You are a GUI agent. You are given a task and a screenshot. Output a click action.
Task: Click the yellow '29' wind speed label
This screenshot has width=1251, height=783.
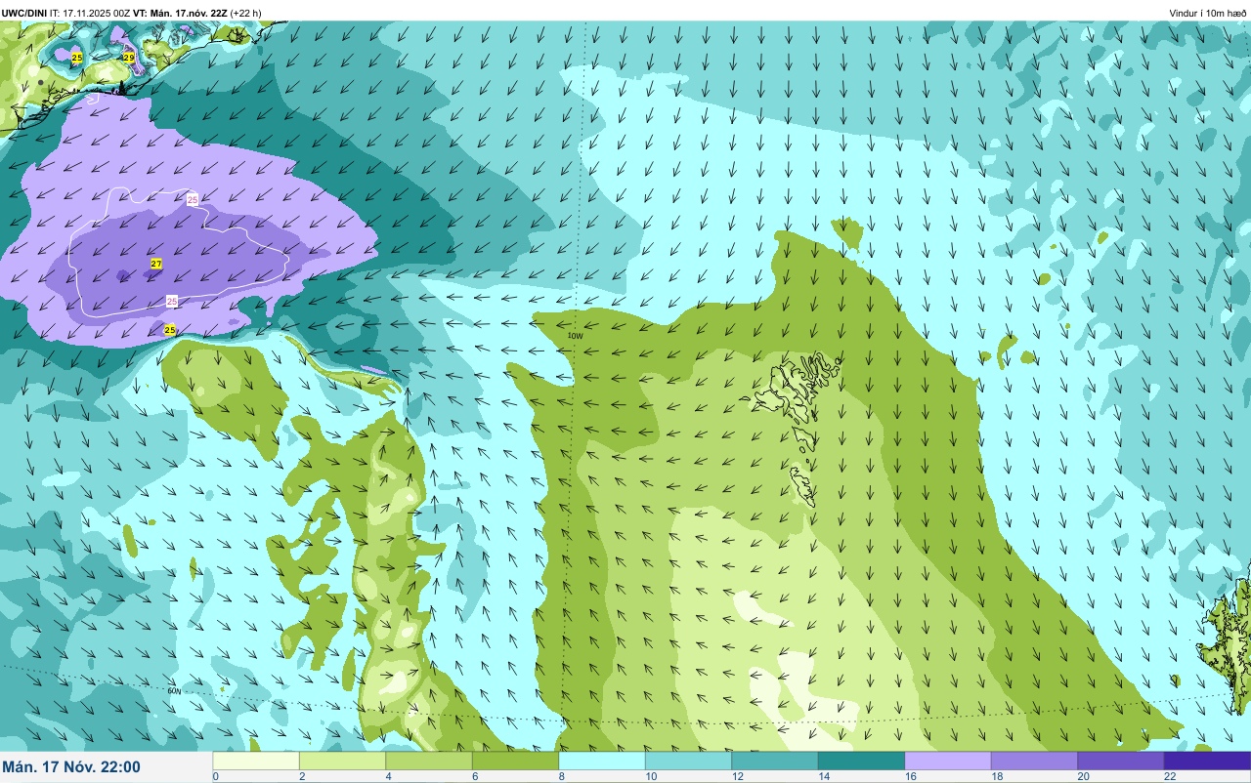(128, 59)
